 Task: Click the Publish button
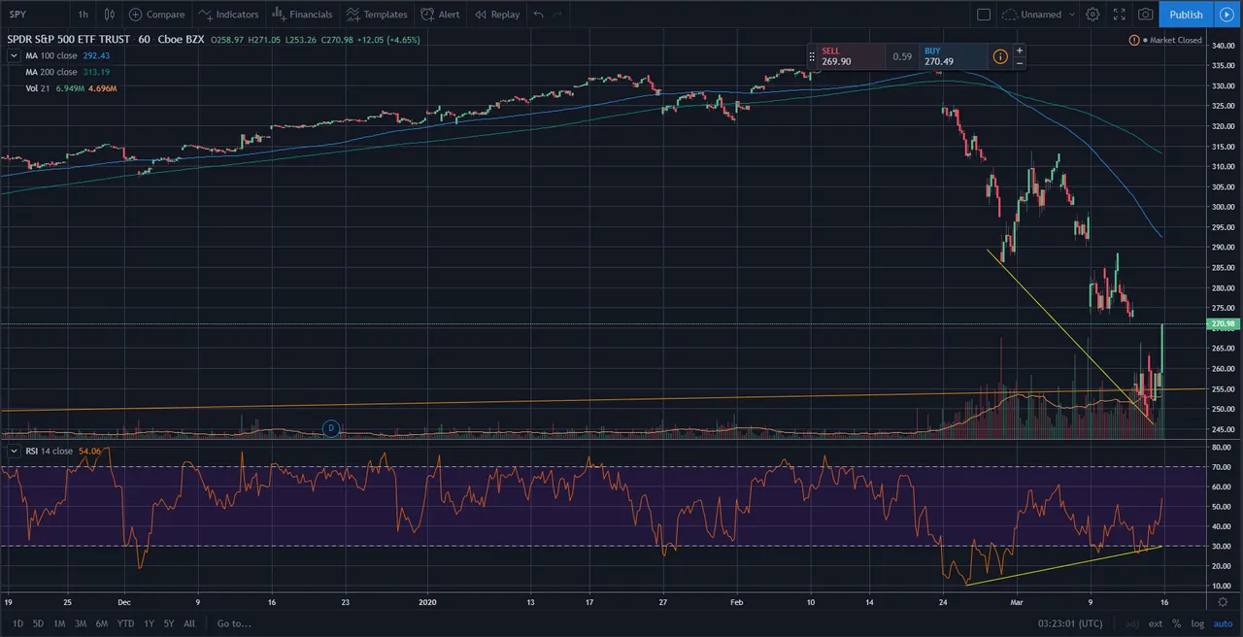(1186, 15)
